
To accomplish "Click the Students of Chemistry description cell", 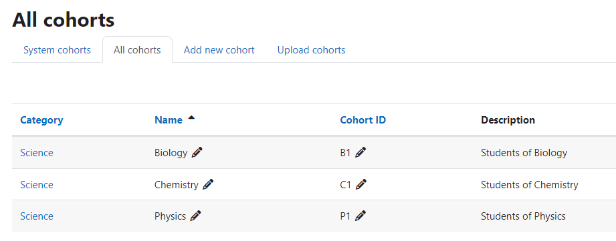I will click(x=530, y=184).
